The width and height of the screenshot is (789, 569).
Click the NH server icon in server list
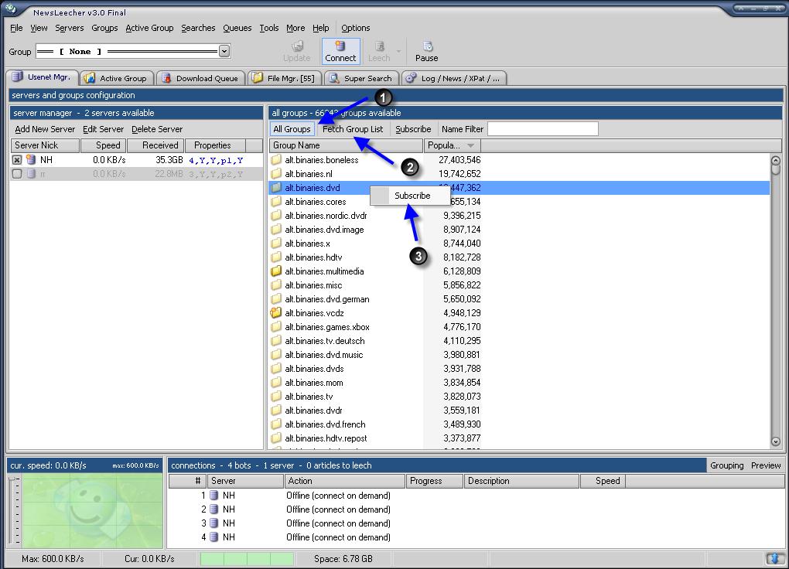coord(31,160)
